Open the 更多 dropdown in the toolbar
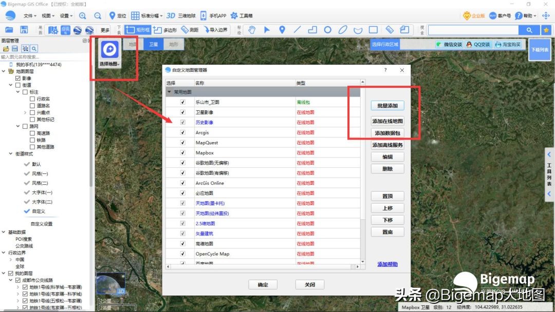The image size is (555, 312). [x=104, y=29]
